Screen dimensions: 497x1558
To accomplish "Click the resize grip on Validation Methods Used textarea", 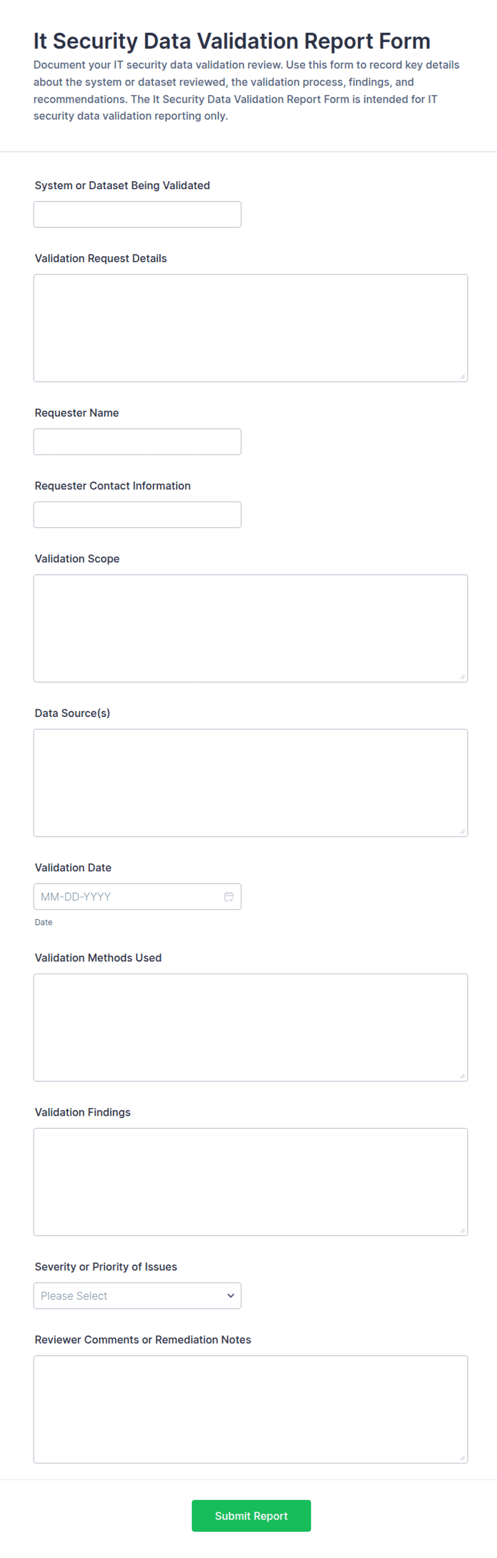I will [463, 1075].
